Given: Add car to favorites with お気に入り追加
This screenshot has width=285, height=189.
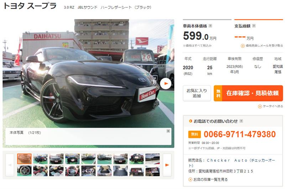Looking at the screenshot, I should (x=197, y=93).
